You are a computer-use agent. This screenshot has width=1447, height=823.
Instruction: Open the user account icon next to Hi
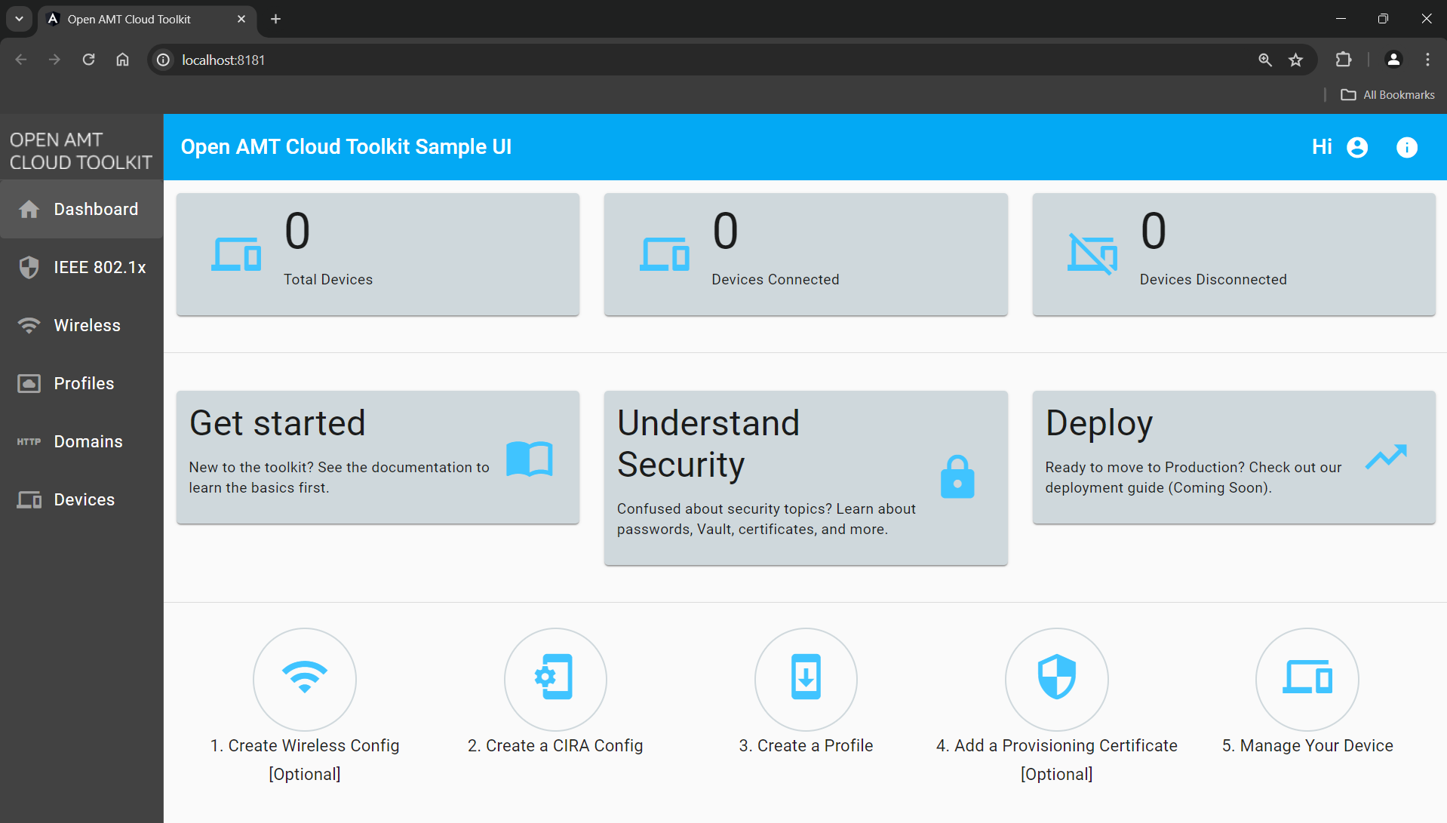tap(1357, 147)
